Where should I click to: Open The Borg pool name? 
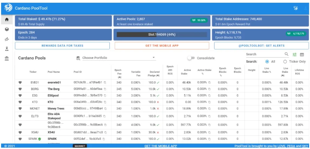coord(54,89)
